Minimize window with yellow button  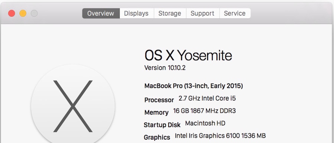tap(23, 13)
